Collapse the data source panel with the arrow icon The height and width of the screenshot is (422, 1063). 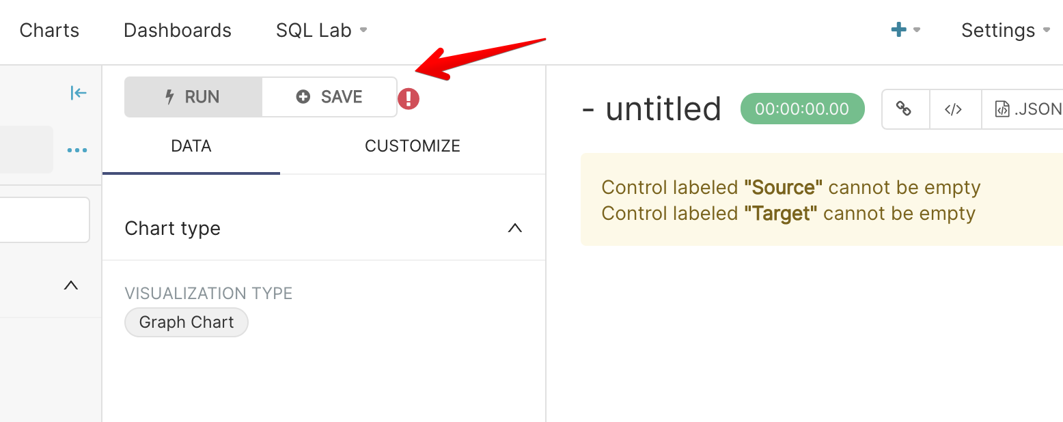[78, 92]
